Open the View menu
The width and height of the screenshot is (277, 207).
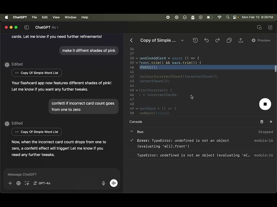56,17
